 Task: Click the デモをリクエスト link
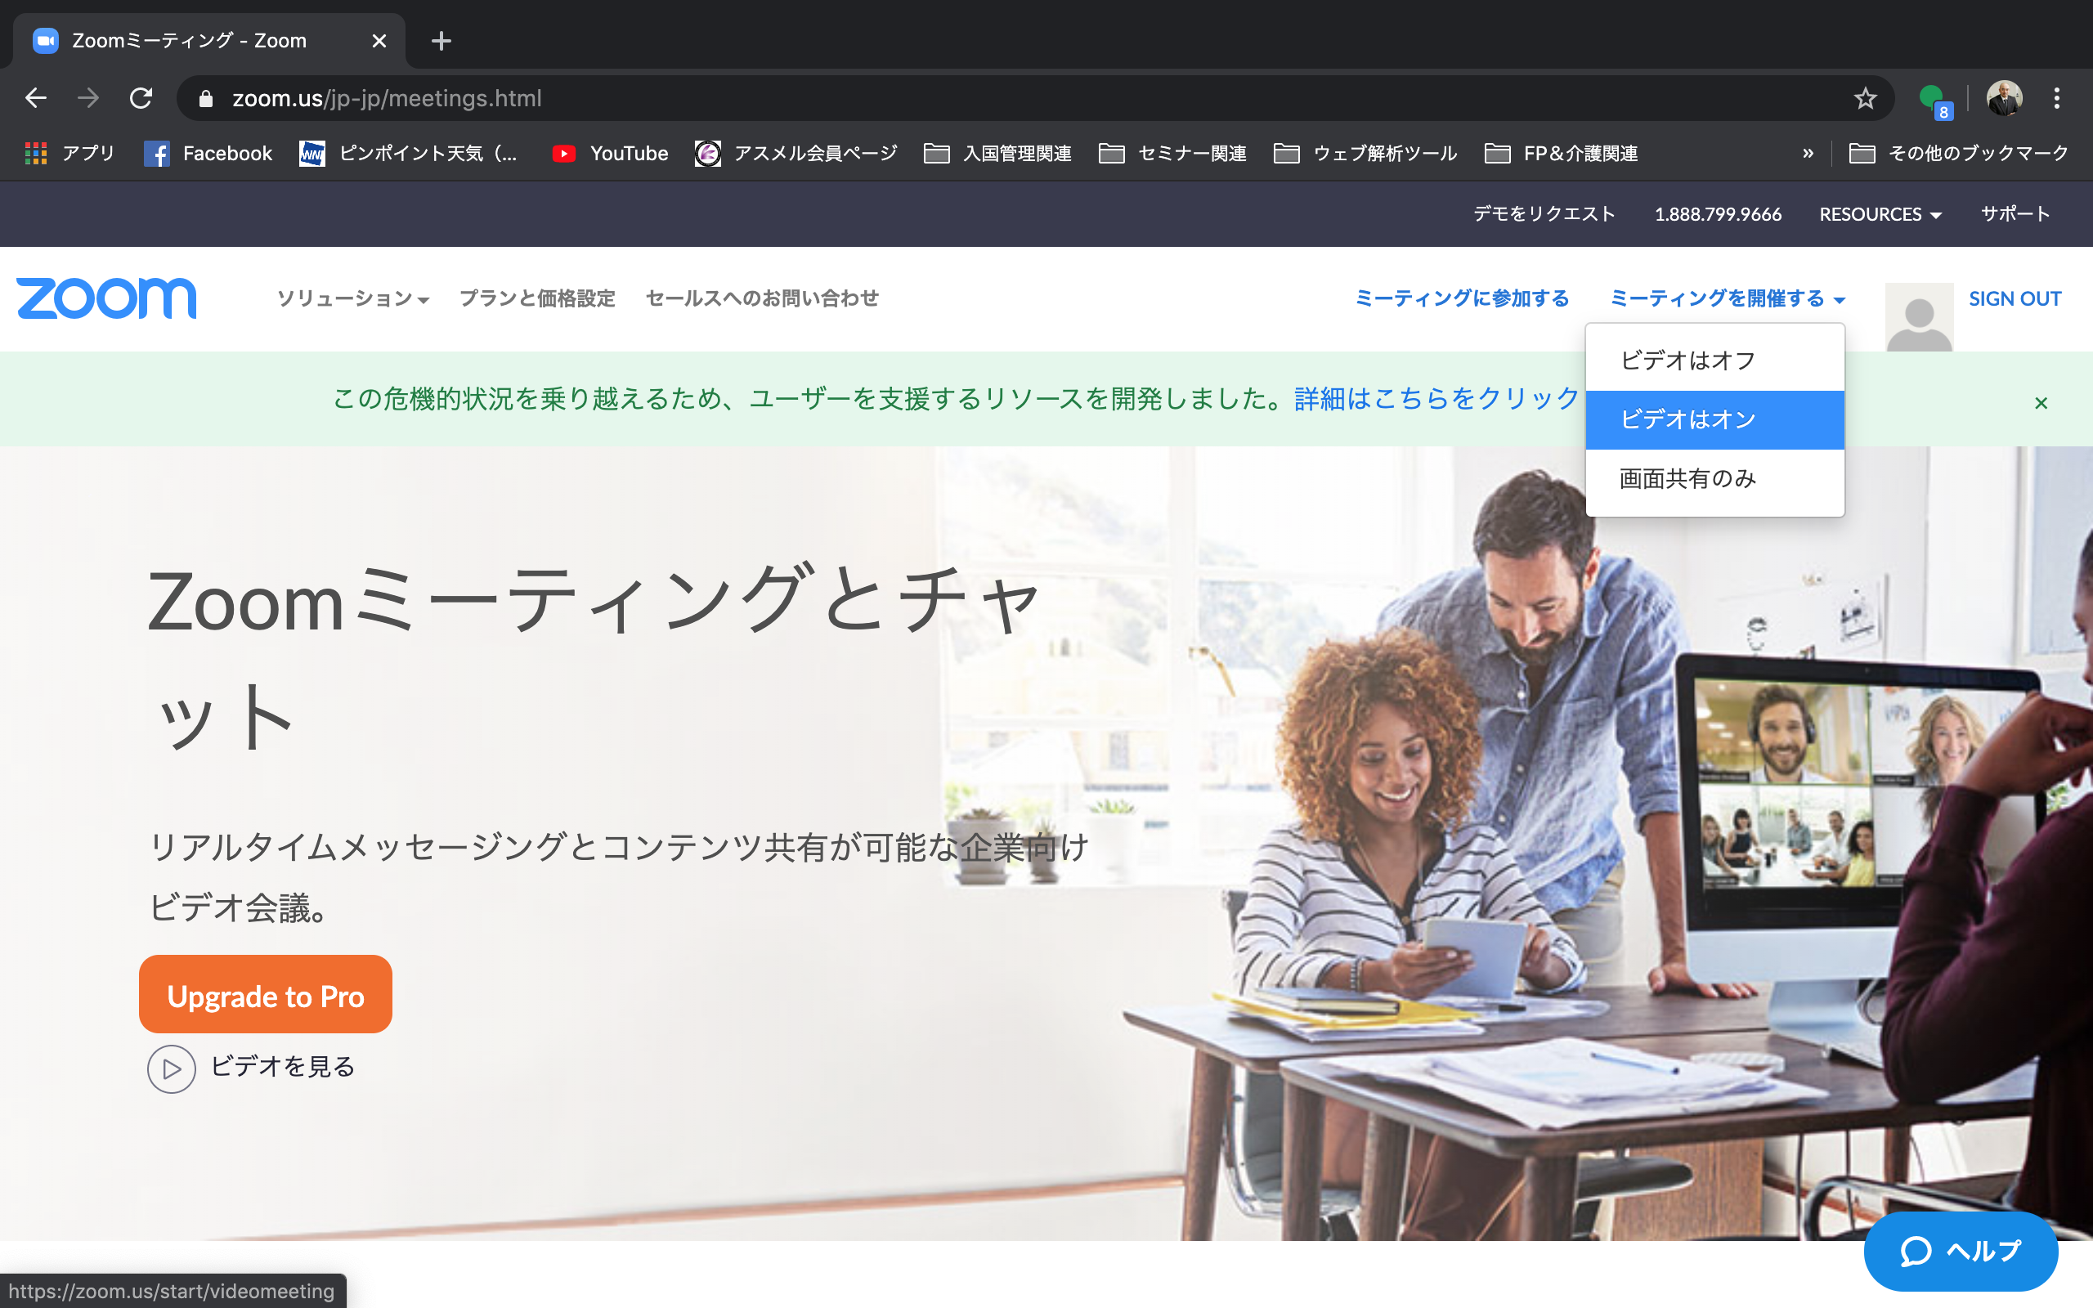point(1544,213)
